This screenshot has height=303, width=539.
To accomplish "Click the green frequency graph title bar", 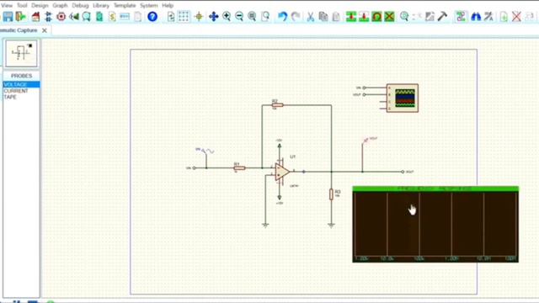I will [x=435, y=189].
